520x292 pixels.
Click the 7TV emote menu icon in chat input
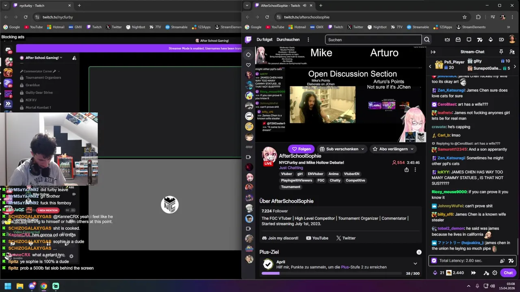pos(511,261)
